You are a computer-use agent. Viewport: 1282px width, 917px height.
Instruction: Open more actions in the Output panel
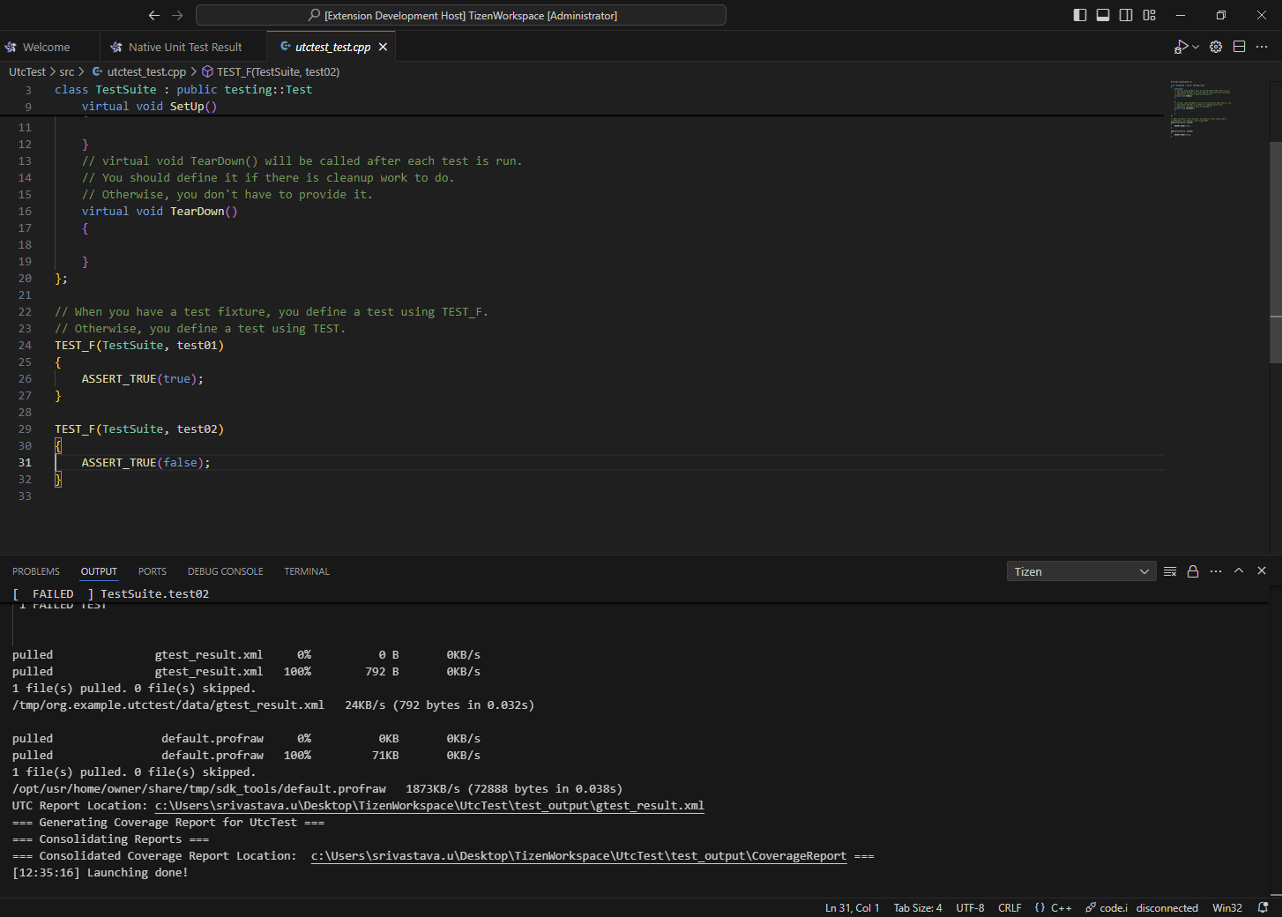1216,570
